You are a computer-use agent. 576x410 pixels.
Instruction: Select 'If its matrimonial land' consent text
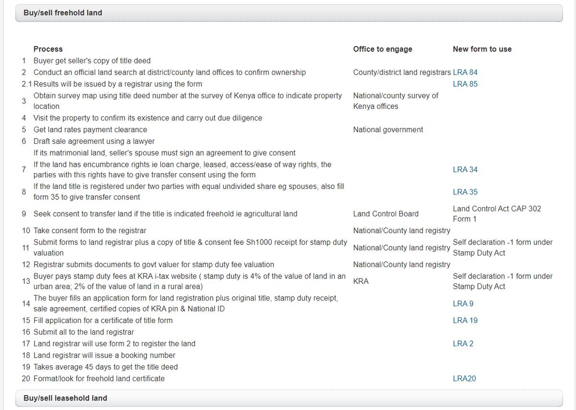pyautogui.click(x=165, y=153)
